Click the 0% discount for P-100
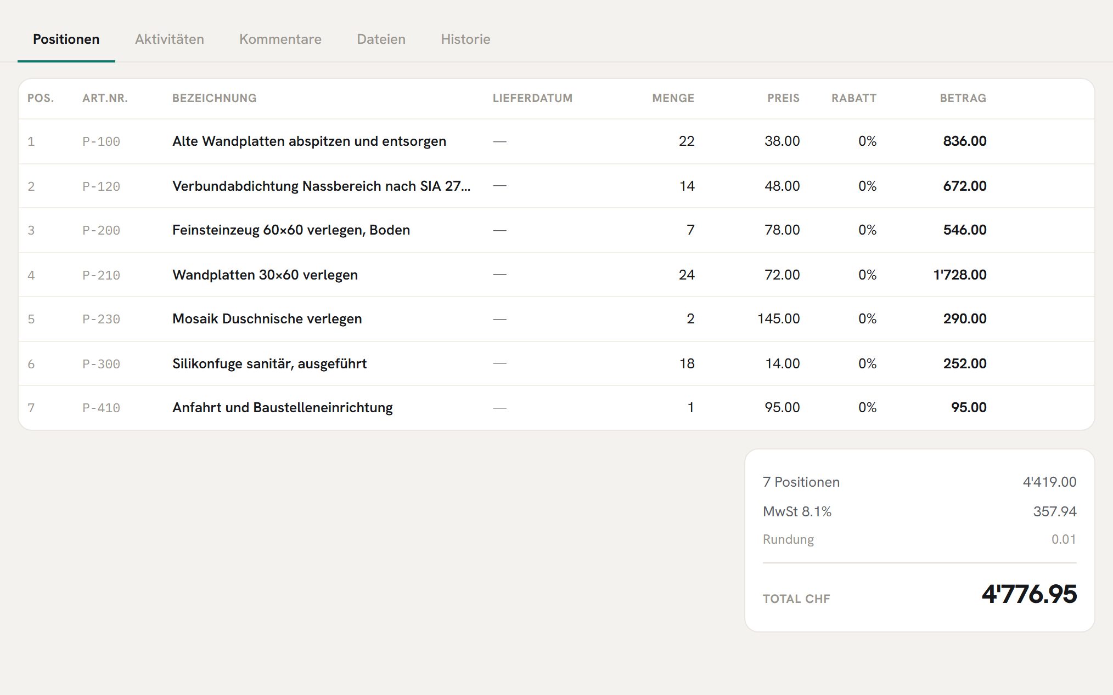This screenshot has width=1113, height=695. click(867, 141)
